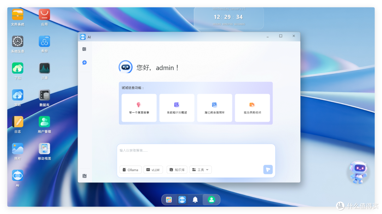
Task: Click the AI robot avatar beside greeting
Action: [x=126, y=67]
